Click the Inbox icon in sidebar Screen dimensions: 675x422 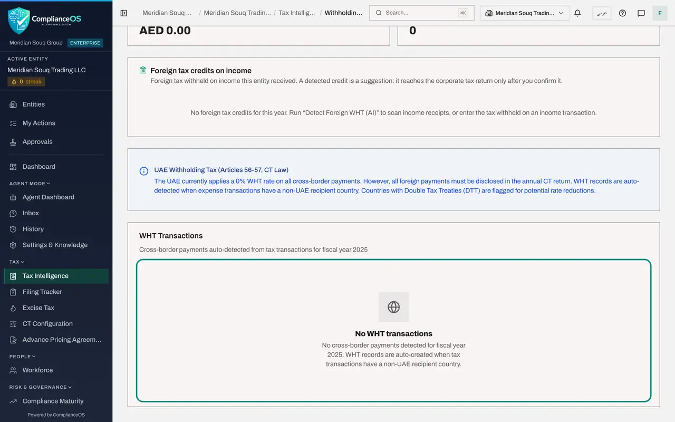(13, 213)
